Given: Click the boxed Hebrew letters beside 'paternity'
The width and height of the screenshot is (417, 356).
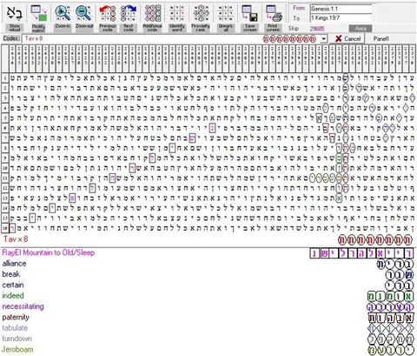Looking at the screenshot, I should 390,318.
